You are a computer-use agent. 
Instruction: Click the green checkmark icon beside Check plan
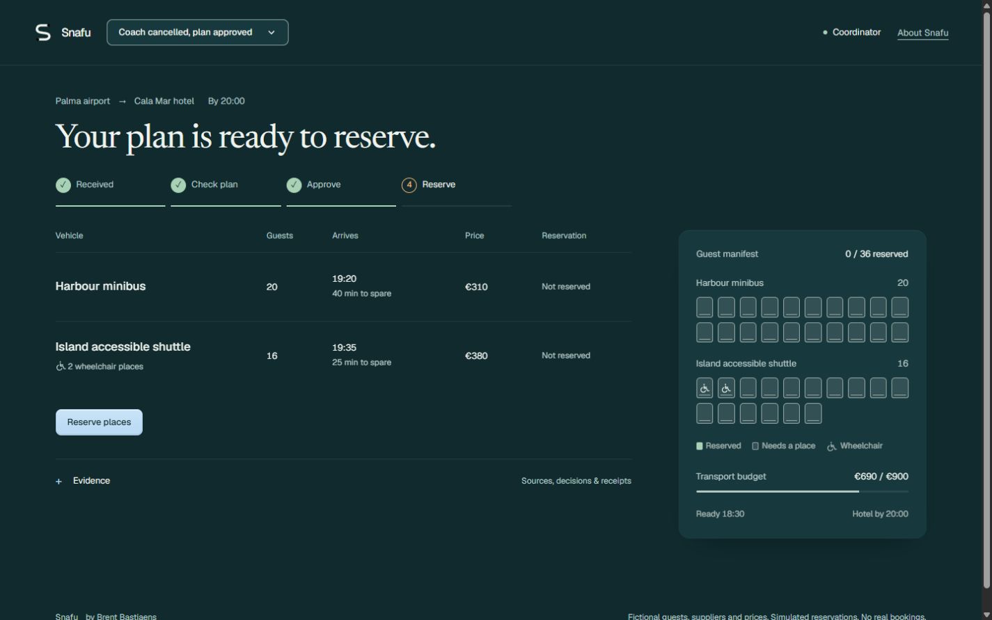click(x=179, y=184)
